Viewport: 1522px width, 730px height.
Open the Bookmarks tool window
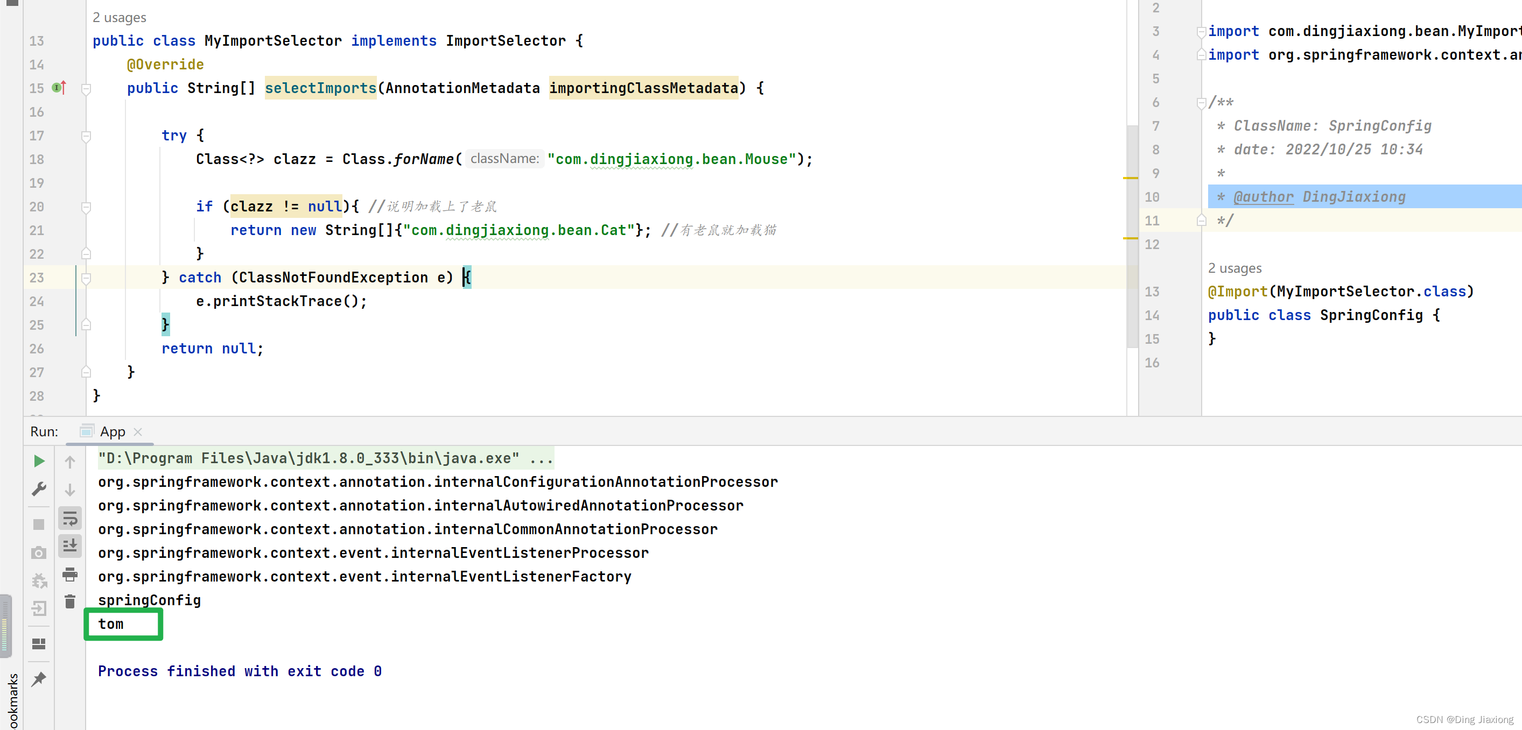12,700
